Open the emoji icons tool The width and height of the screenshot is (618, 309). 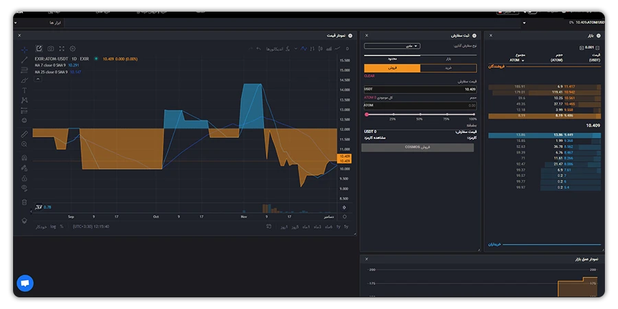coord(25,120)
